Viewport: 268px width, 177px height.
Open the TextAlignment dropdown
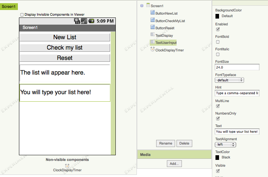(225, 145)
